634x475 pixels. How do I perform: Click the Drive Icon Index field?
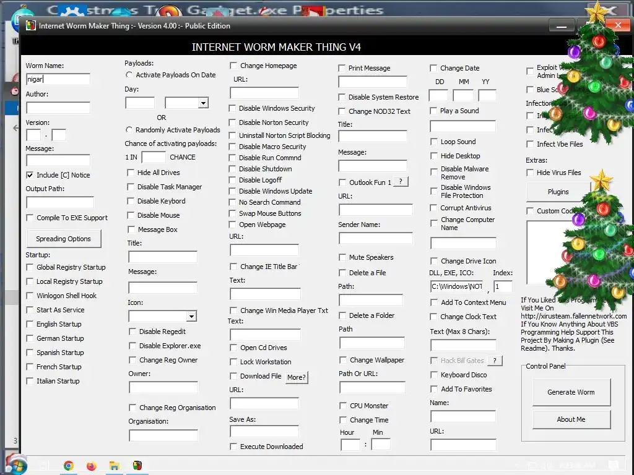click(x=503, y=286)
